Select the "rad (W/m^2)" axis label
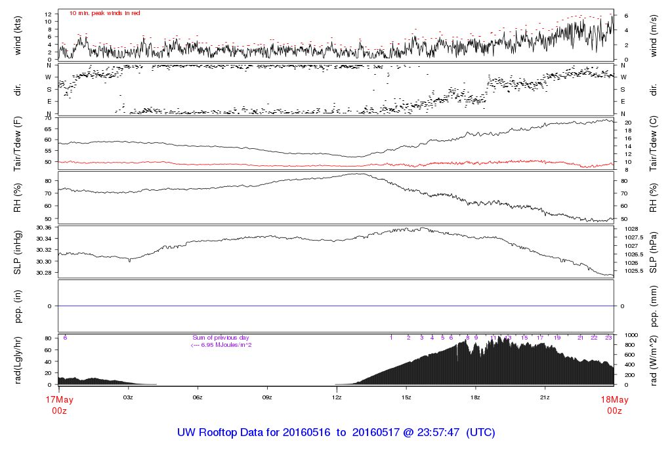The height and width of the screenshot is (459, 672). [653, 360]
